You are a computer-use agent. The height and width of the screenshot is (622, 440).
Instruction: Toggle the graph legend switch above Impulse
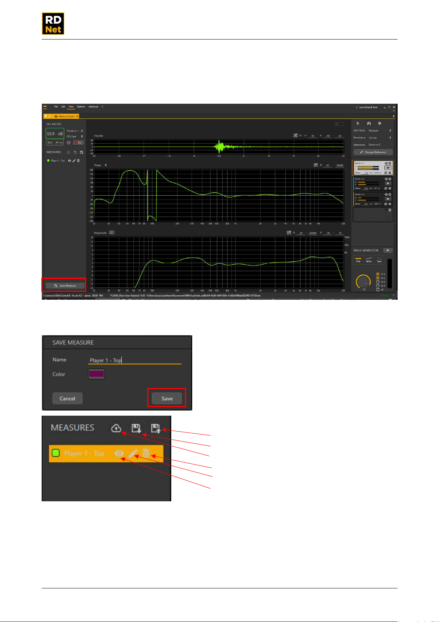(339, 124)
